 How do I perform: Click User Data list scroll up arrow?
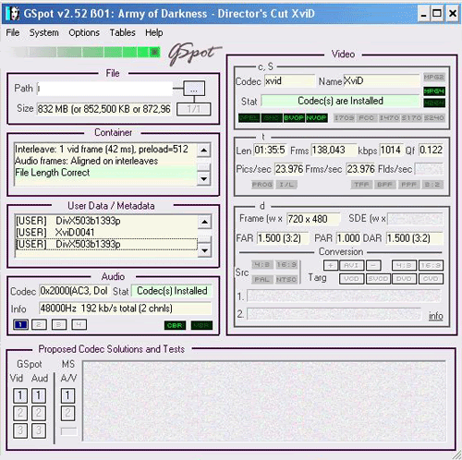coord(205,222)
